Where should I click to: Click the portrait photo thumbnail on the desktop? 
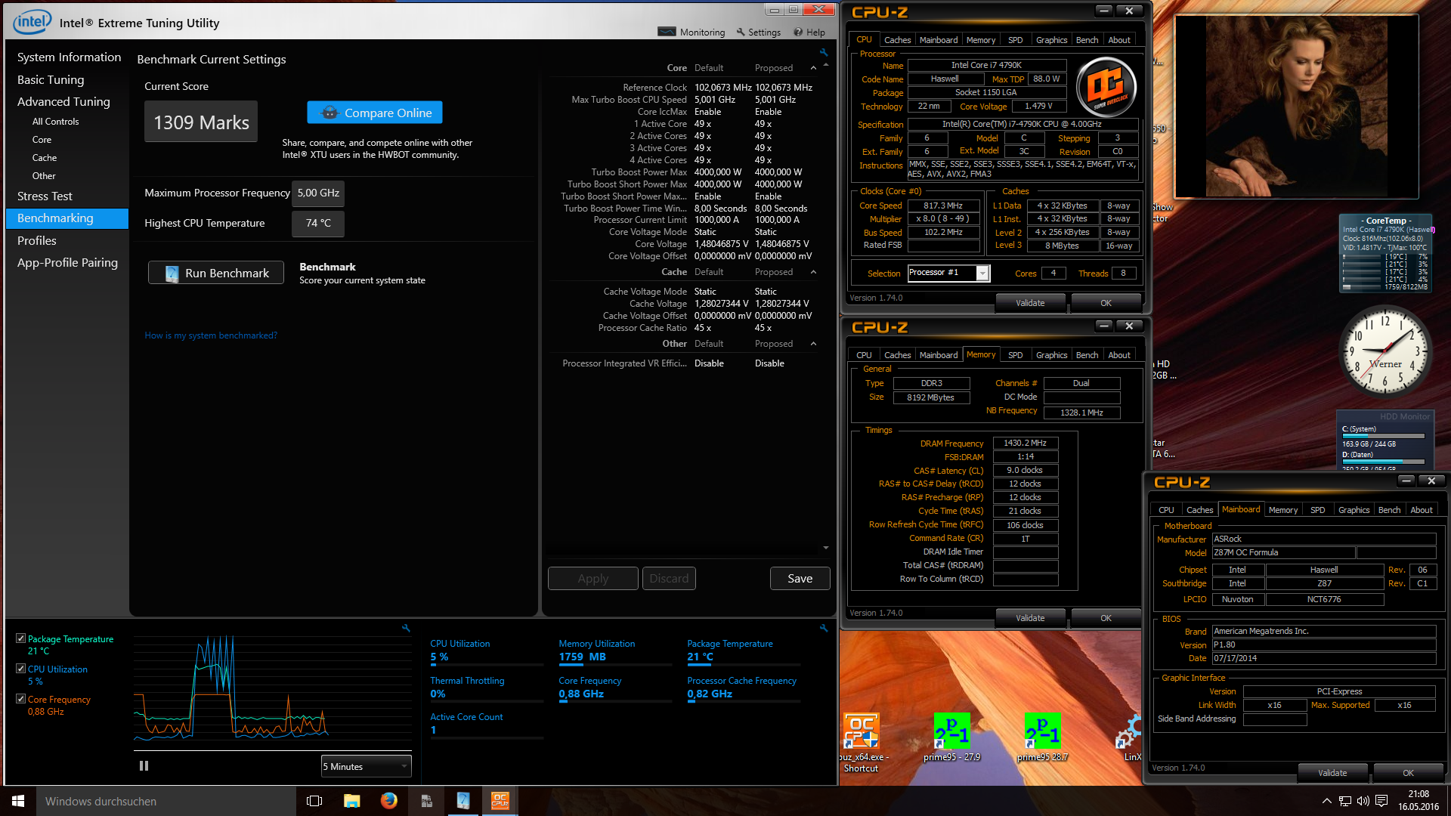(1295, 106)
